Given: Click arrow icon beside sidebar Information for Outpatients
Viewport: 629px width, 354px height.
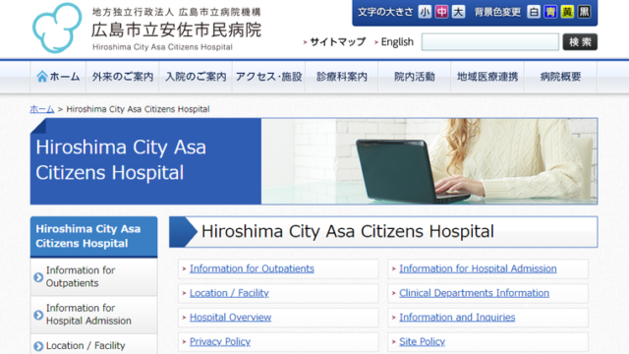Looking at the screenshot, I should pyautogui.click(x=38, y=277).
